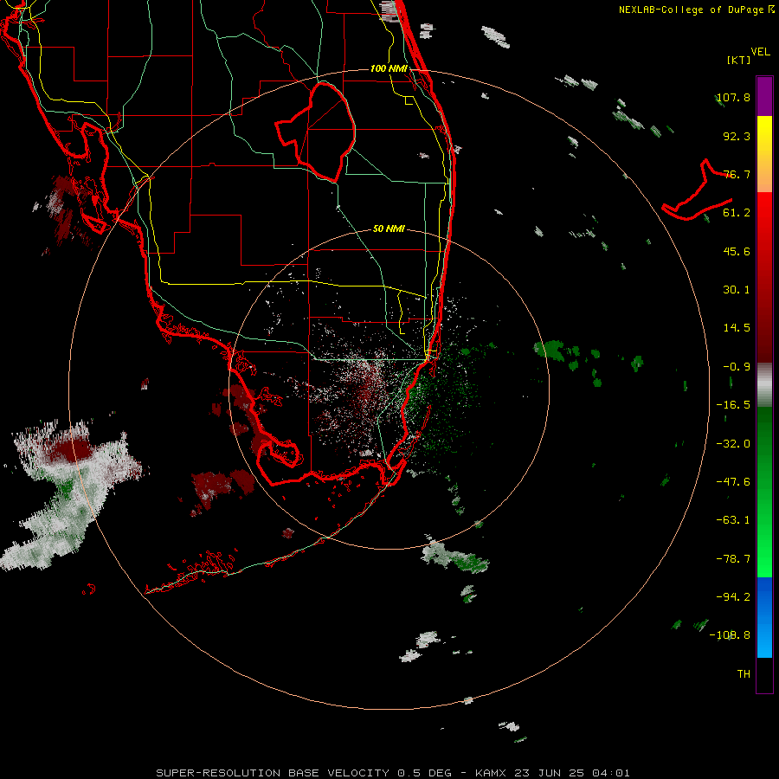779x779 pixels.
Task: Click the -47.6 scale value
Action: tap(733, 482)
